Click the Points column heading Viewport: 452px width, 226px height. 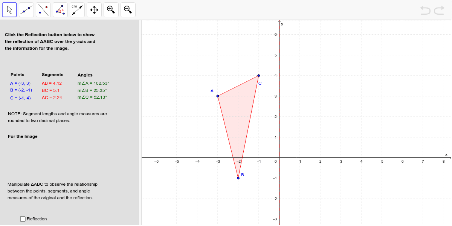pyautogui.click(x=17, y=75)
